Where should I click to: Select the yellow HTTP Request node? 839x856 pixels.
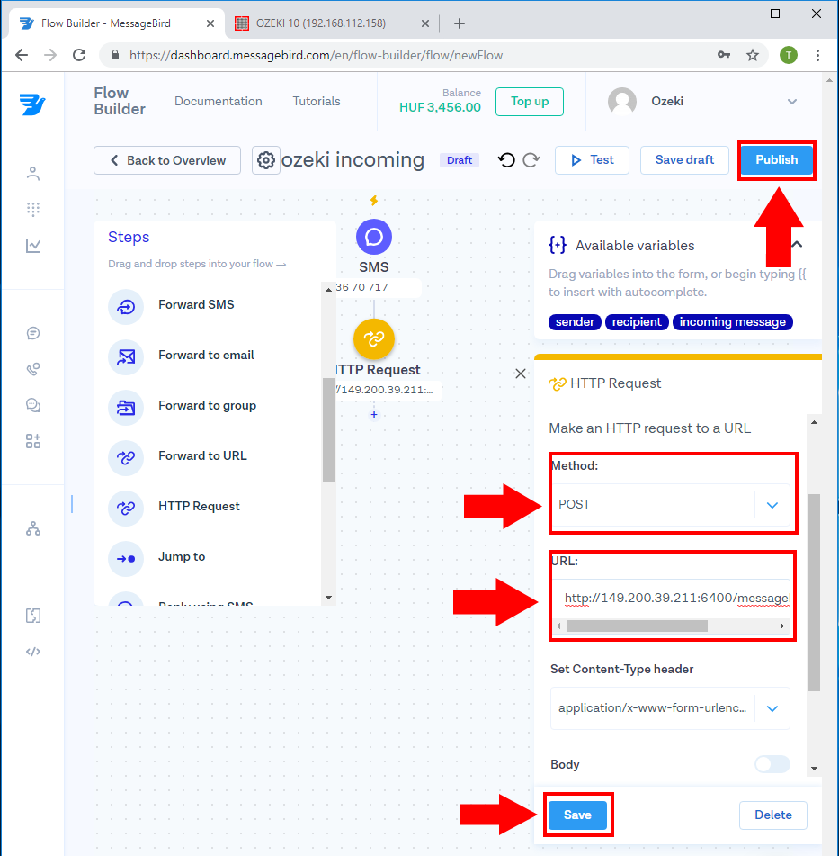click(x=374, y=339)
